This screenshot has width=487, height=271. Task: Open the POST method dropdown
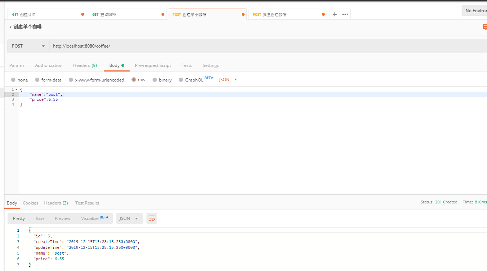click(x=28, y=46)
